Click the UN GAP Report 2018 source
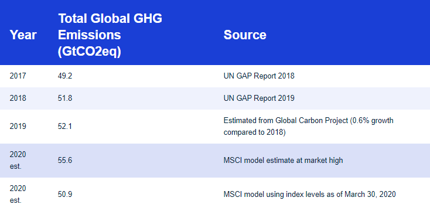This screenshot has width=430, height=211. click(259, 76)
